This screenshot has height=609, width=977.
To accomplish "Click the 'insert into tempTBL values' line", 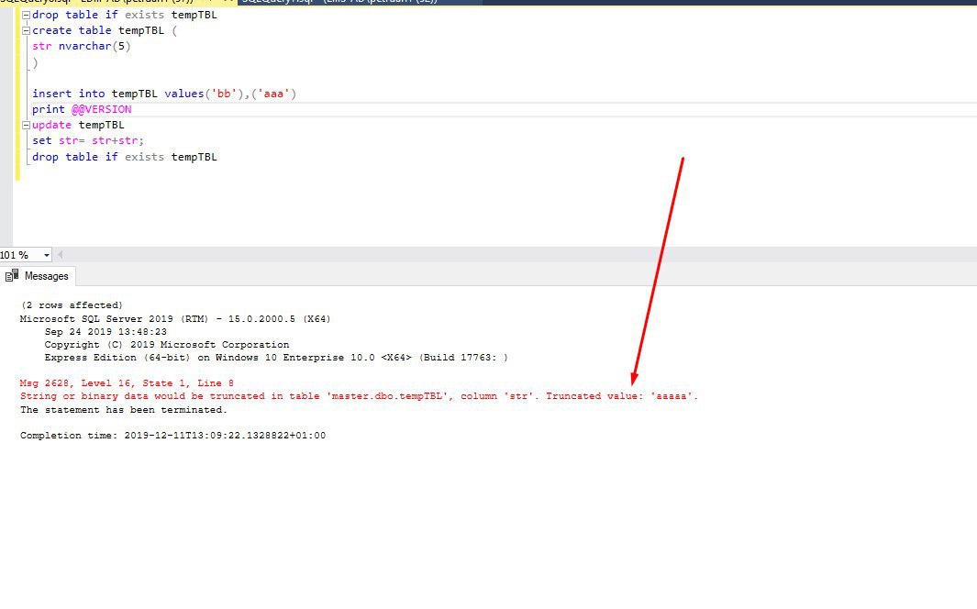I will pos(164,94).
